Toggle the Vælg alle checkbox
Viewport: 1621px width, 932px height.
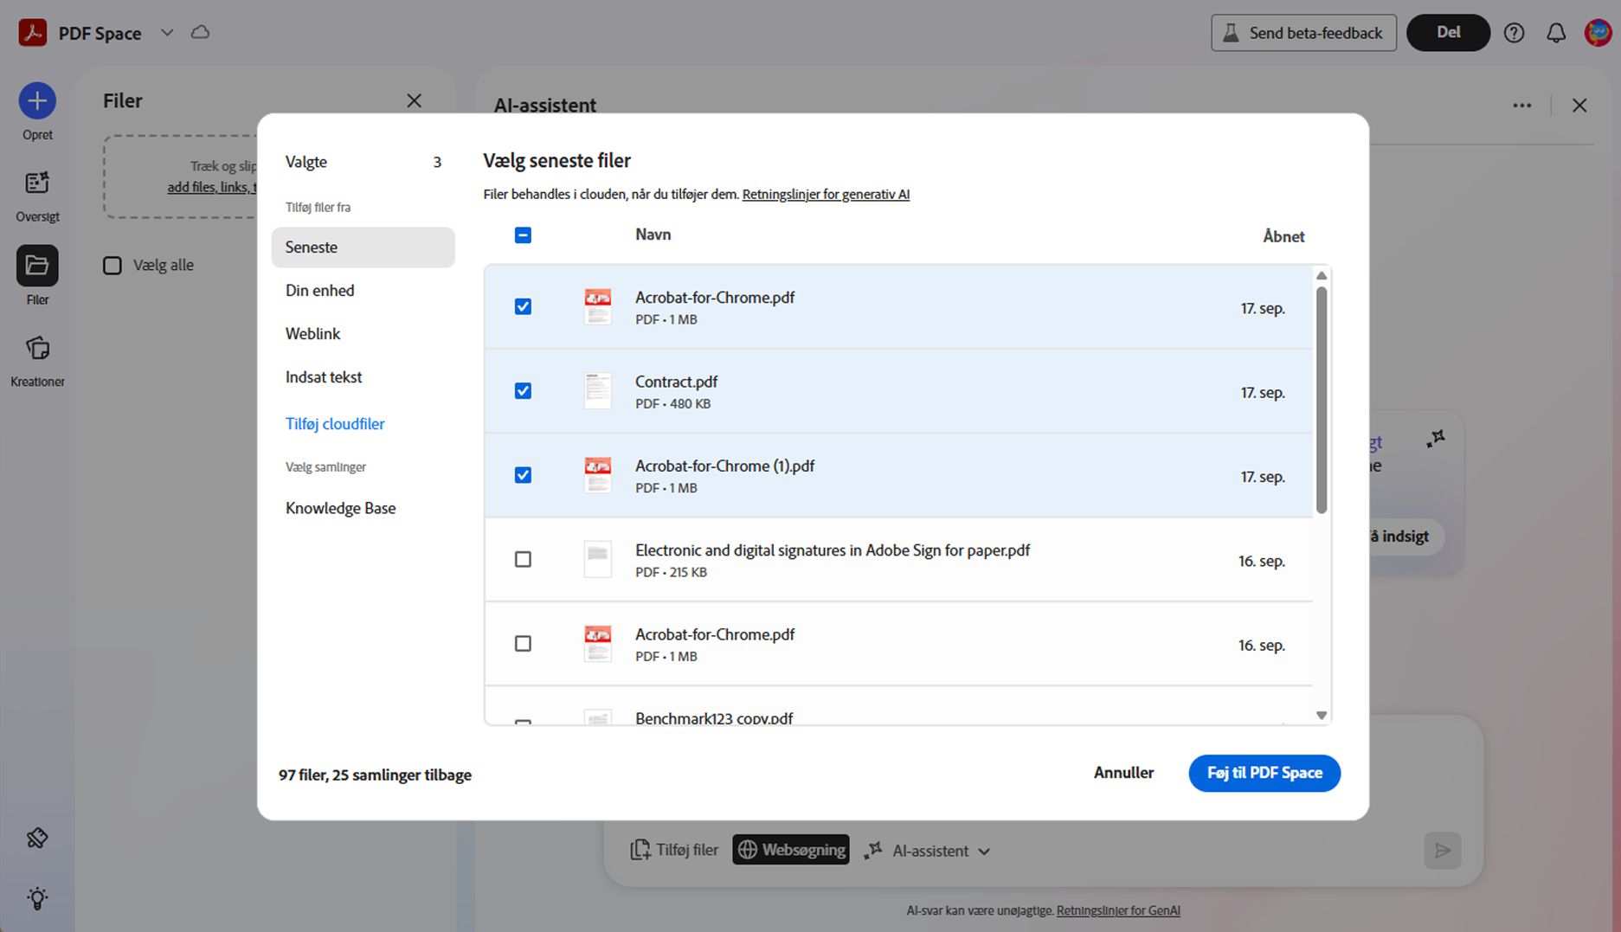(113, 266)
